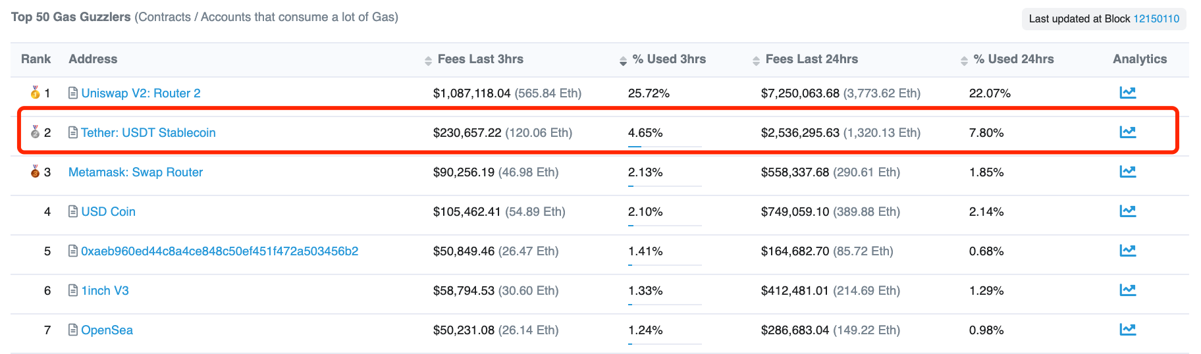Click contract file icon beside 1inch V3
Viewport: 1201px width, 354px height.
point(73,290)
